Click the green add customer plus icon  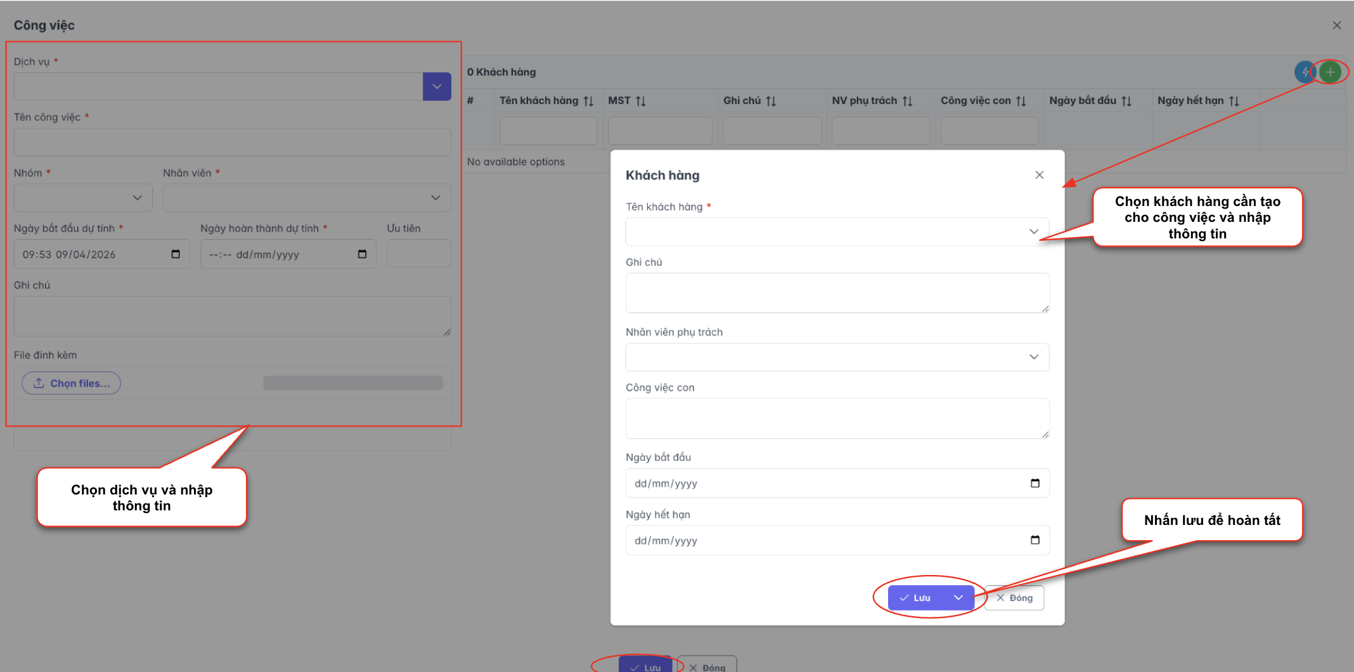[1330, 72]
